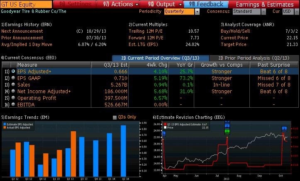Click the orange Q2 13 actual bar
Viewport: 300px width, 181px height.
[73, 154]
